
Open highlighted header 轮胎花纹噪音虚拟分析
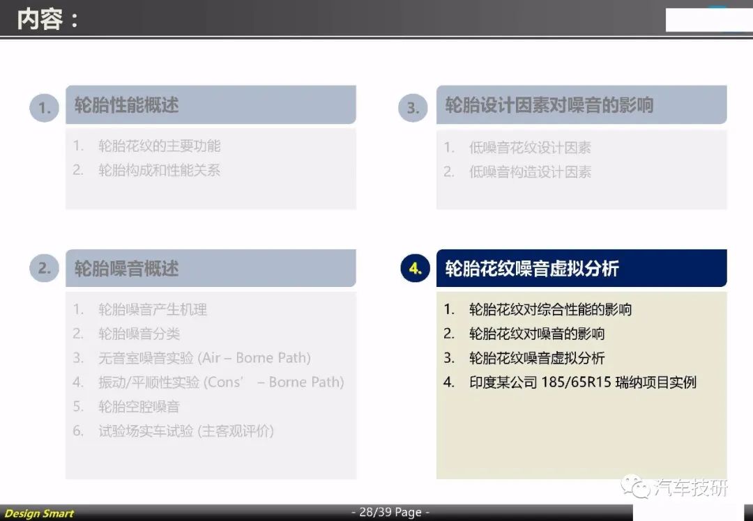click(581, 268)
